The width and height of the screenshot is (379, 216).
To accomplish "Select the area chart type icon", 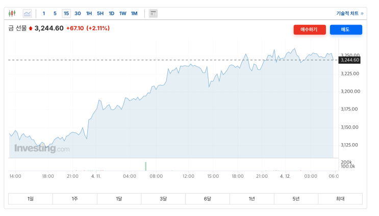I will (27, 13).
